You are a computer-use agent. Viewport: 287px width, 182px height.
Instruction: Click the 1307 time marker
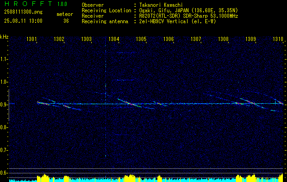[196, 39]
